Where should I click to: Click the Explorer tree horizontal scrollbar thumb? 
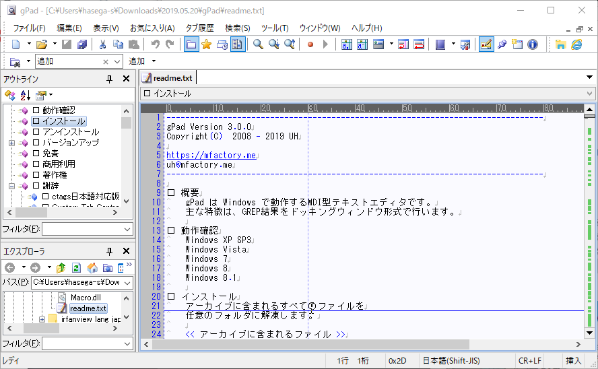[41, 328]
